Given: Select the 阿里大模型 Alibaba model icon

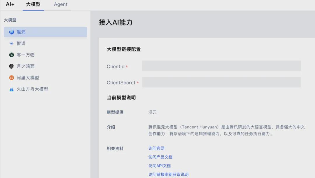Looking at the screenshot, I should tap(11, 77).
